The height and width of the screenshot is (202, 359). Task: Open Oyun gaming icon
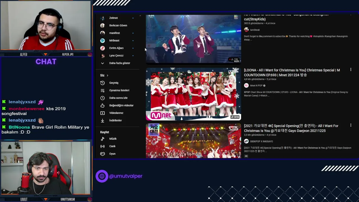103,154
